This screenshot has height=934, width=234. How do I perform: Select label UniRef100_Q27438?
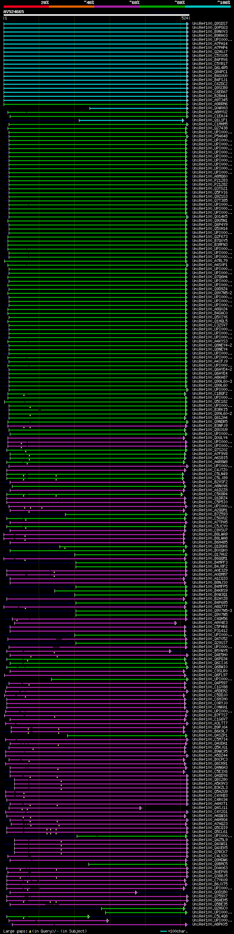[210, 128]
